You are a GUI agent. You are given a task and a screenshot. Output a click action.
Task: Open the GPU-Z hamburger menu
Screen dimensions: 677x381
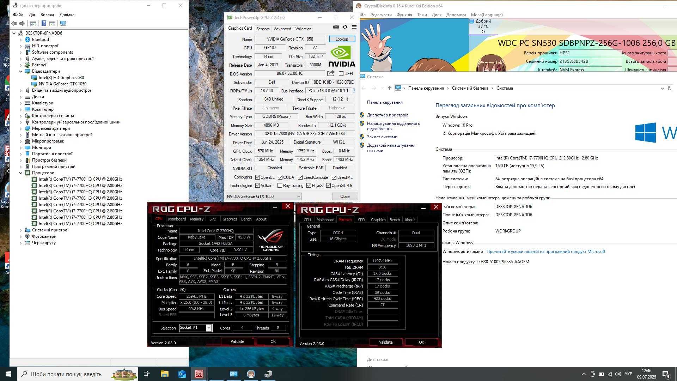pyautogui.click(x=354, y=27)
